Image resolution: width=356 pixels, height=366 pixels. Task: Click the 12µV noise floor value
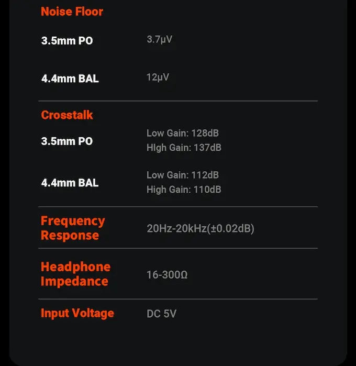158,77
